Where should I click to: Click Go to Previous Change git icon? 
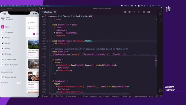coord(129,12)
